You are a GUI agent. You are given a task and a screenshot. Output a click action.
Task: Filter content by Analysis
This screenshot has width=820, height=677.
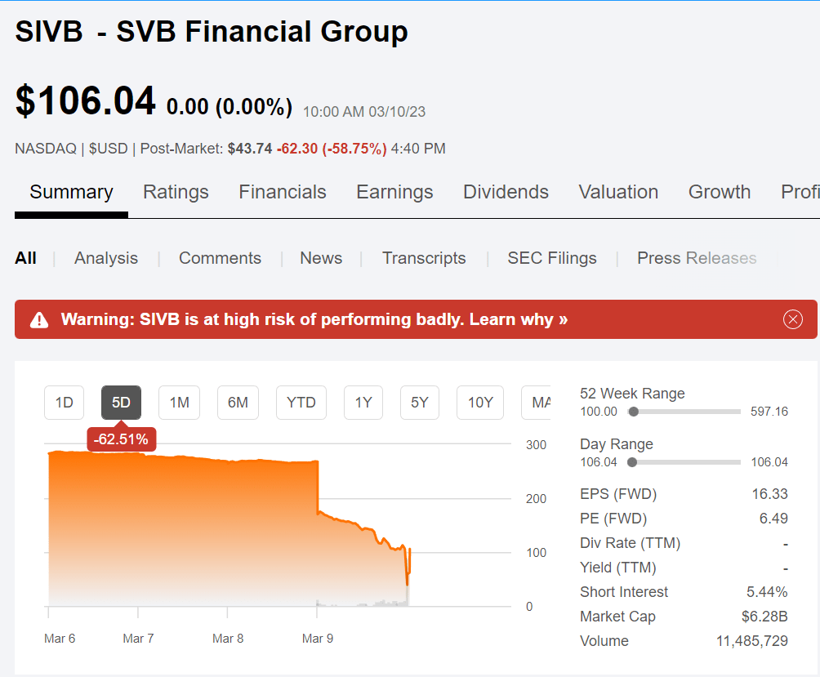(106, 258)
